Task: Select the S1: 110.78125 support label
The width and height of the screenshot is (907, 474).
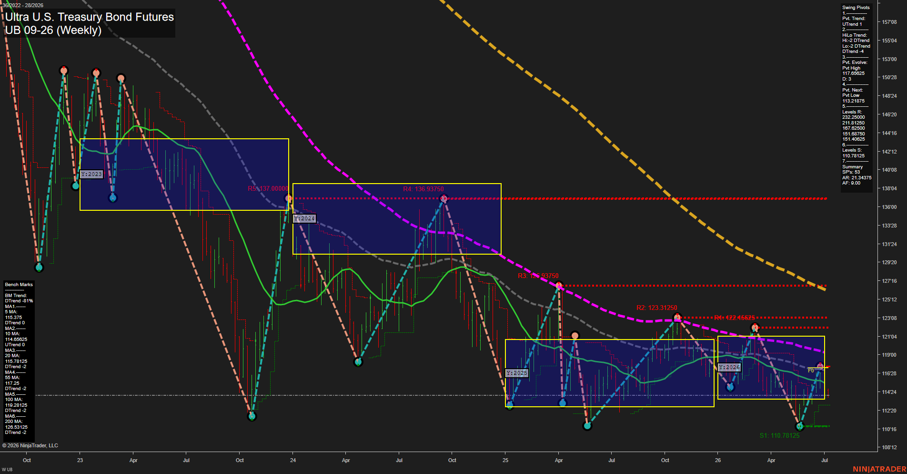Action: click(780, 435)
